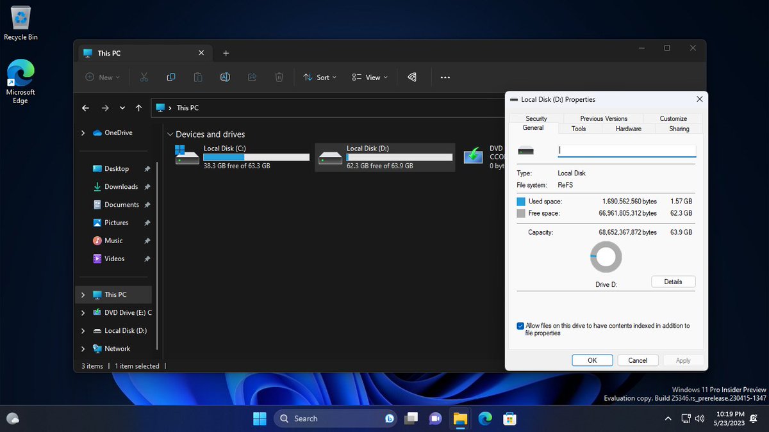The width and height of the screenshot is (769, 432).
Task: Expand Local Disk (D:) tree node
Action: click(x=83, y=331)
